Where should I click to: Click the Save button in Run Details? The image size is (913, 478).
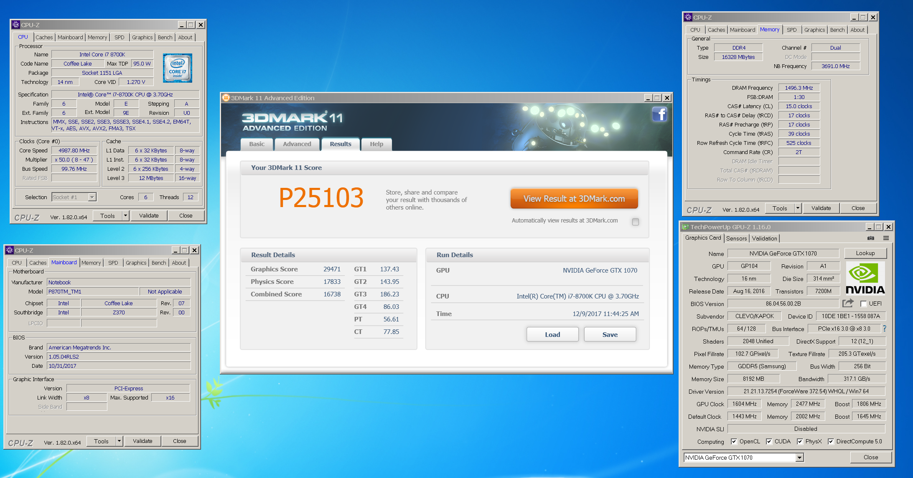pyautogui.click(x=610, y=334)
